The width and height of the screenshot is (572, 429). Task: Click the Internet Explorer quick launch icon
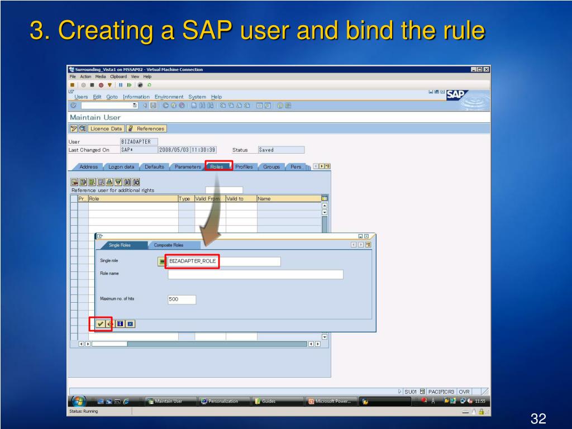tap(126, 401)
